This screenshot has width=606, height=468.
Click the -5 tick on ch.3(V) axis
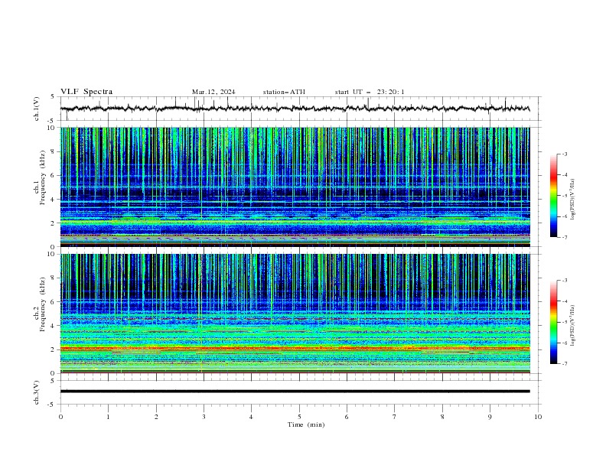point(52,405)
